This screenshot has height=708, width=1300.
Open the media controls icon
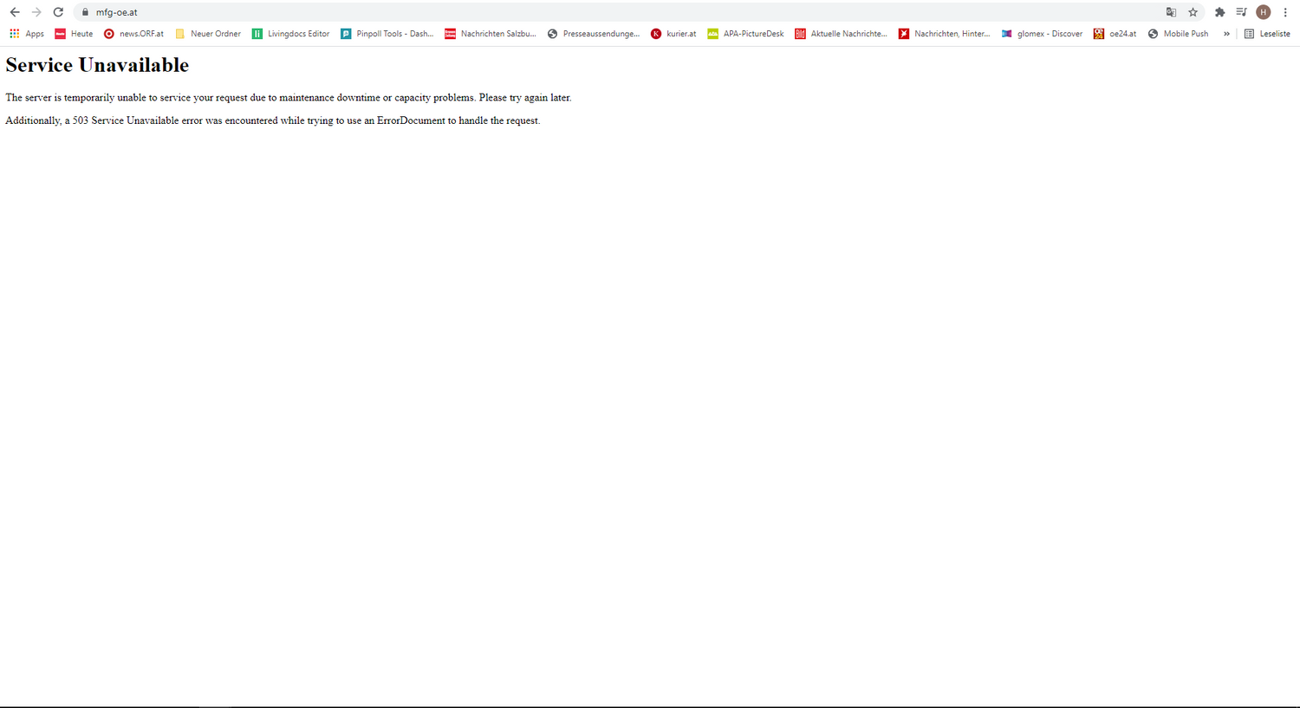(x=1241, y=12)
